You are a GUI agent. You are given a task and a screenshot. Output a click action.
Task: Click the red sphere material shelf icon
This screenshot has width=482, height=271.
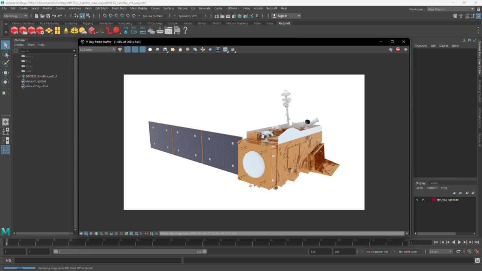tap(117, 30)
